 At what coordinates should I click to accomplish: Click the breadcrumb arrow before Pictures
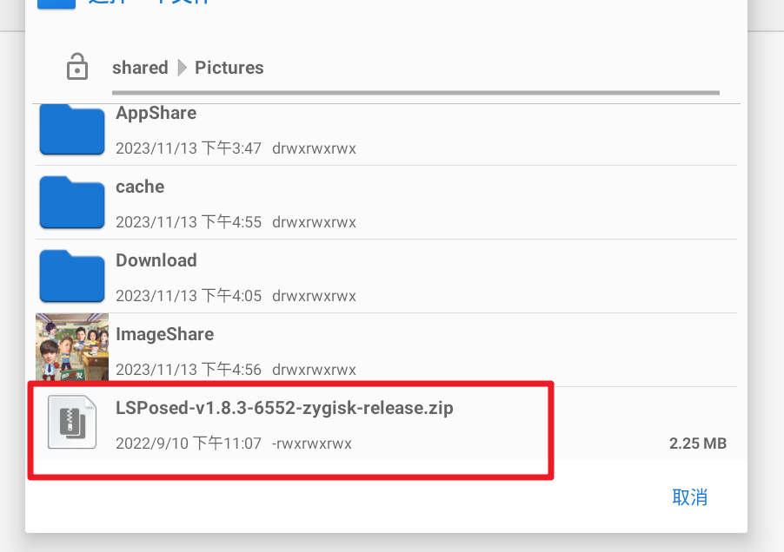182,68
